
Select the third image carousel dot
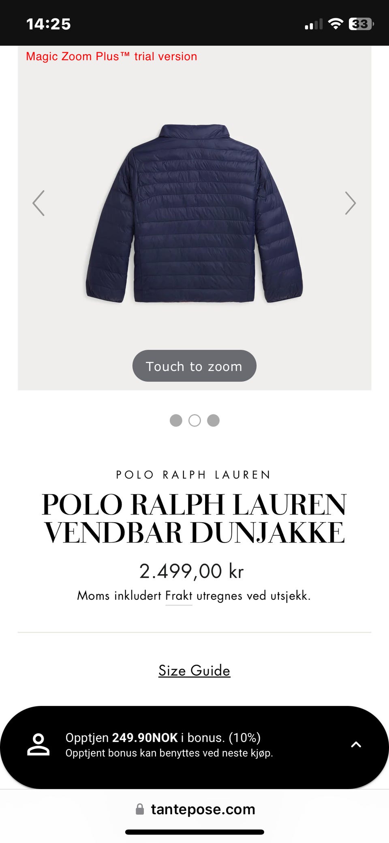point(213,420)
